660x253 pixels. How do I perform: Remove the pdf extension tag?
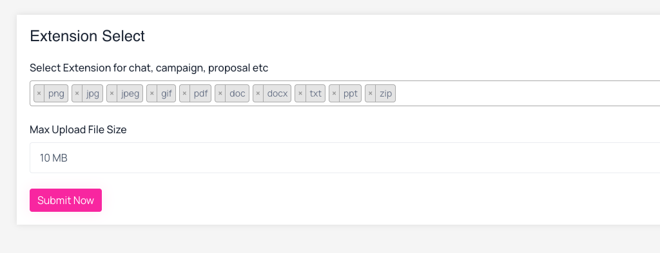[x=185, y=93]
